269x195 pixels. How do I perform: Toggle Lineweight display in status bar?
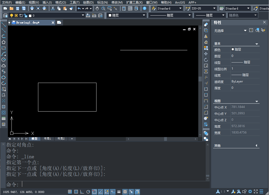pos(119,192)
